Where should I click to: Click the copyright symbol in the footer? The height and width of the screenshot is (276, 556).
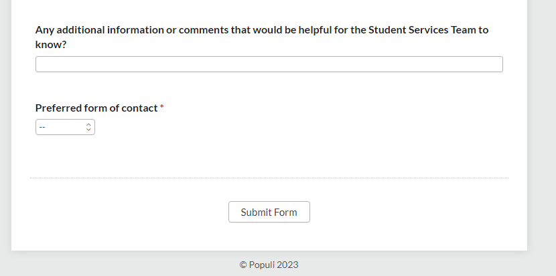click(243, 265)
